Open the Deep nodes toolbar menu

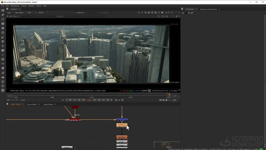tap(3, 59)
